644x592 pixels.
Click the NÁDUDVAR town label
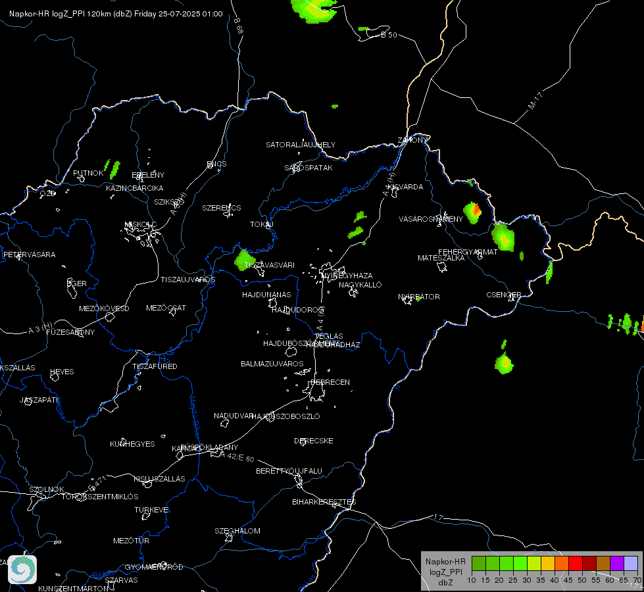point(234,416)
